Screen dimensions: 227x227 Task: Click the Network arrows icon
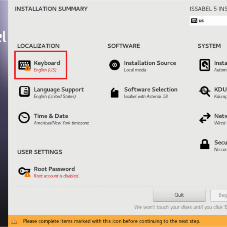coord(205,118)
